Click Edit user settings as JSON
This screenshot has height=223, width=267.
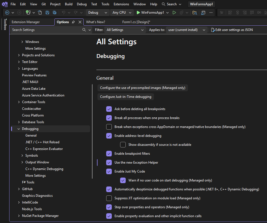[x=232, y=30]
